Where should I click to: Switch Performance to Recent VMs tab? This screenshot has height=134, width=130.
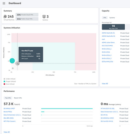click(x=18, y=98)
